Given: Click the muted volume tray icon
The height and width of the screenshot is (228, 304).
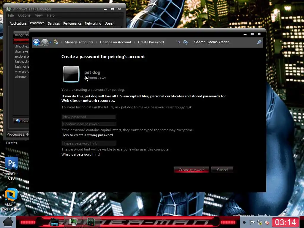Looking at the screenshot, I should (x=267, y=223).
